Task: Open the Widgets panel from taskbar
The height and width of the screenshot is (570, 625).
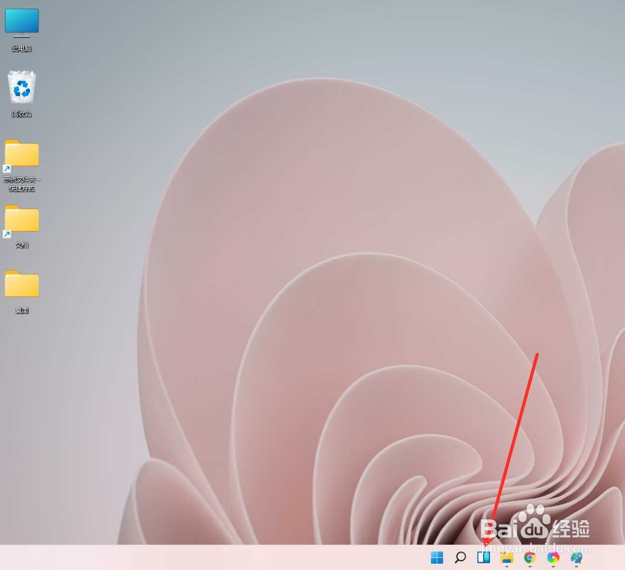Action: click(x=484, y=557)
